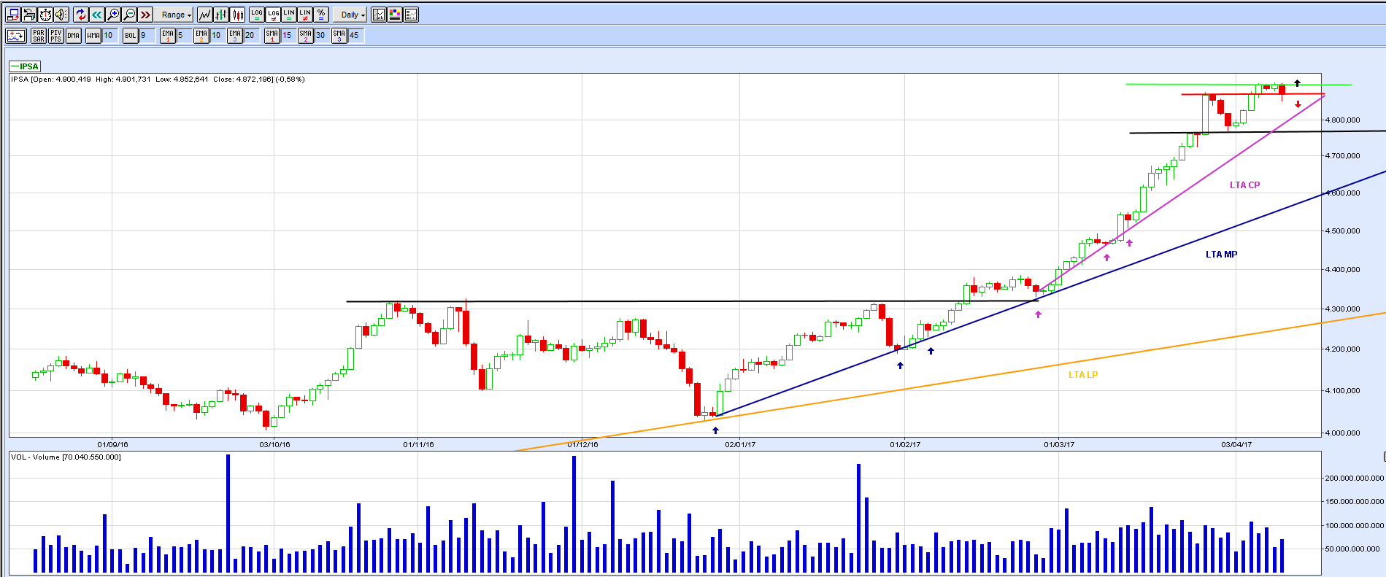This screenshot has width=1386, height=577.
Task: Toggle the PAR SAR indicator
Action: [39, 36]
